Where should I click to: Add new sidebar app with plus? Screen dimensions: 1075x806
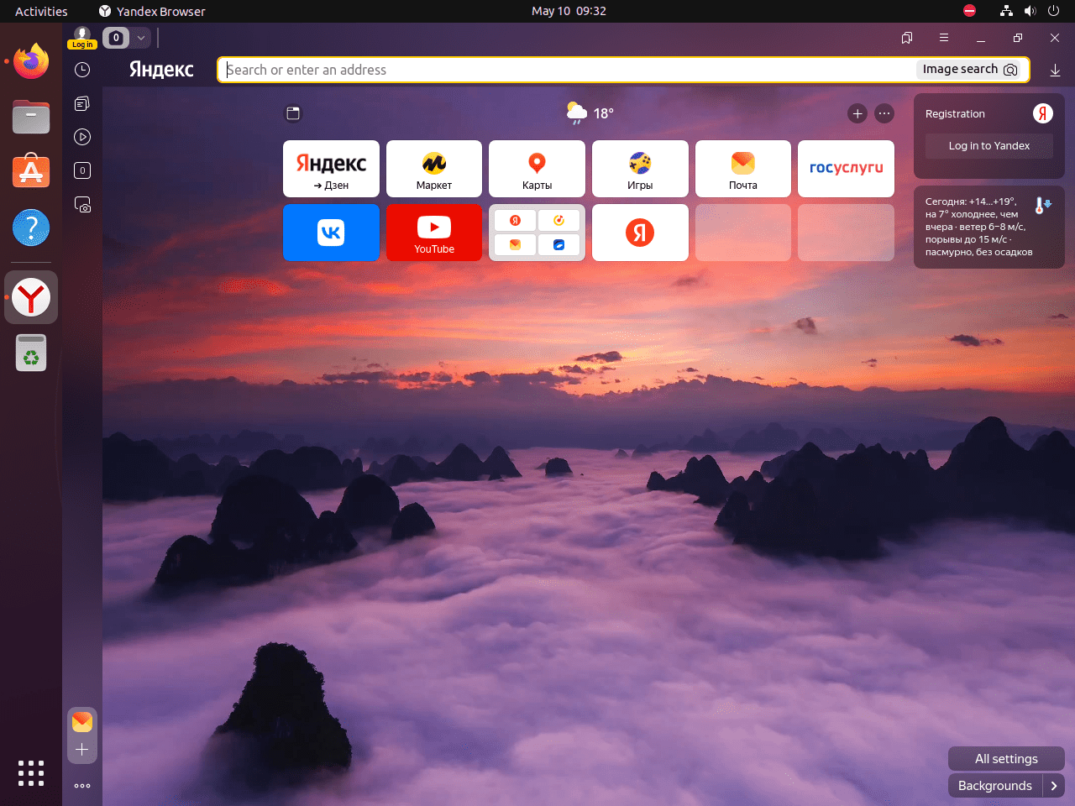tap(82, 749)
